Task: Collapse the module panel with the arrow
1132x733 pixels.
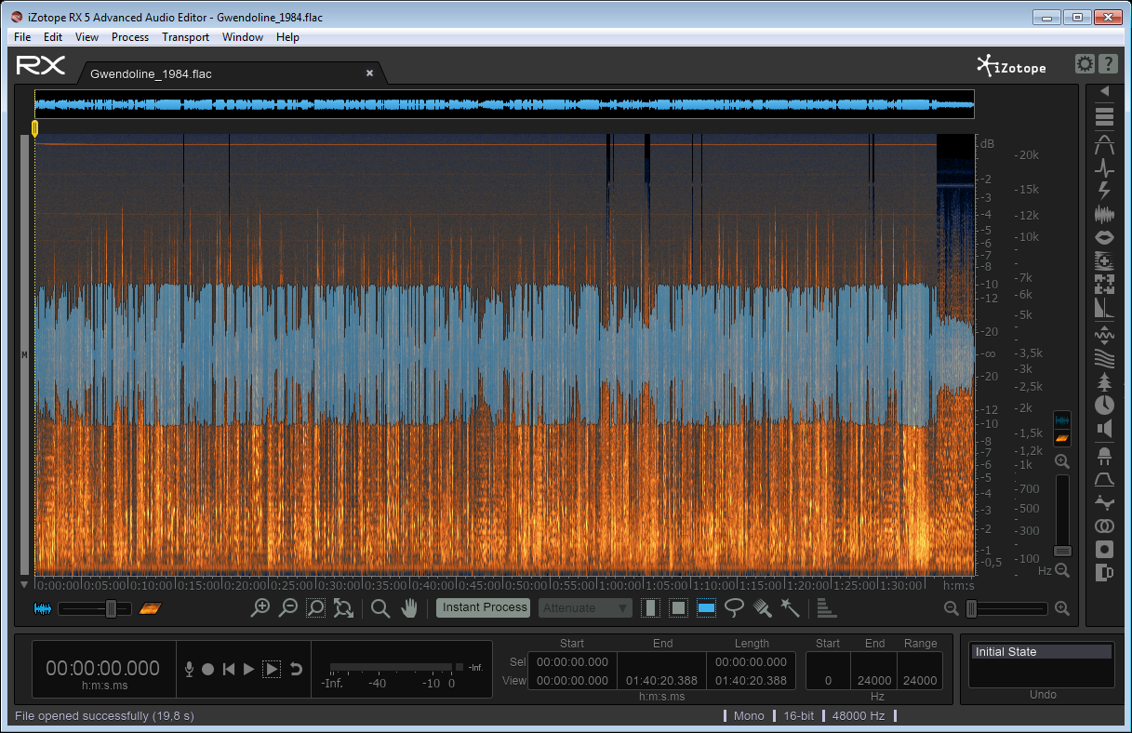Action: pos(1104,91)
